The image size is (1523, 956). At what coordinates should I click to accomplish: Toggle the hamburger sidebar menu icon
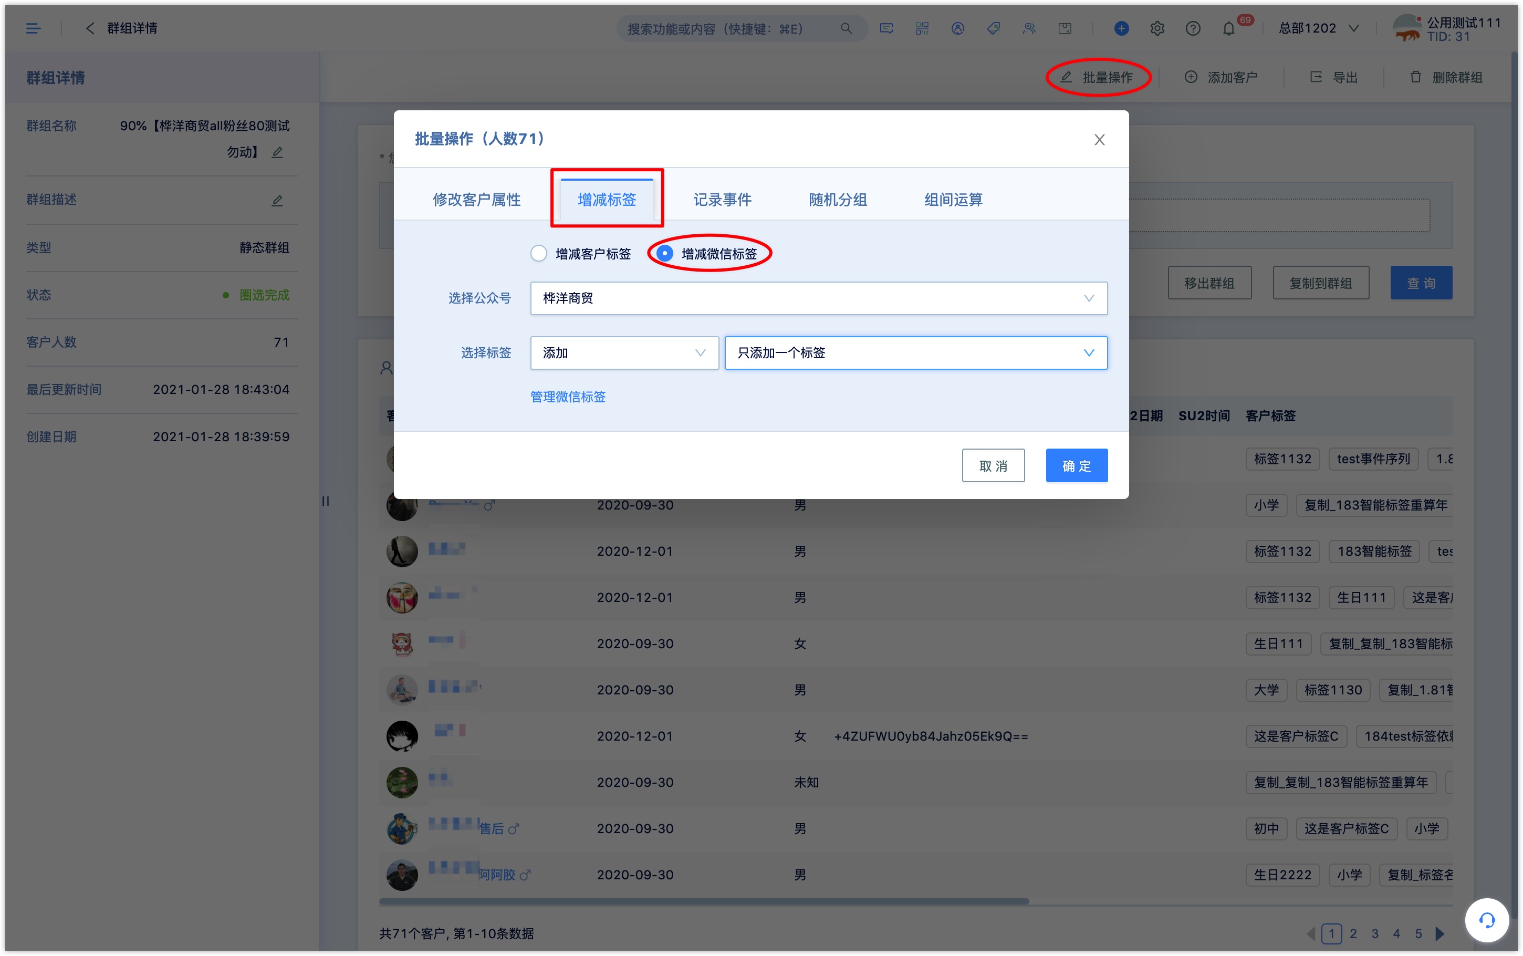(34, 28)
